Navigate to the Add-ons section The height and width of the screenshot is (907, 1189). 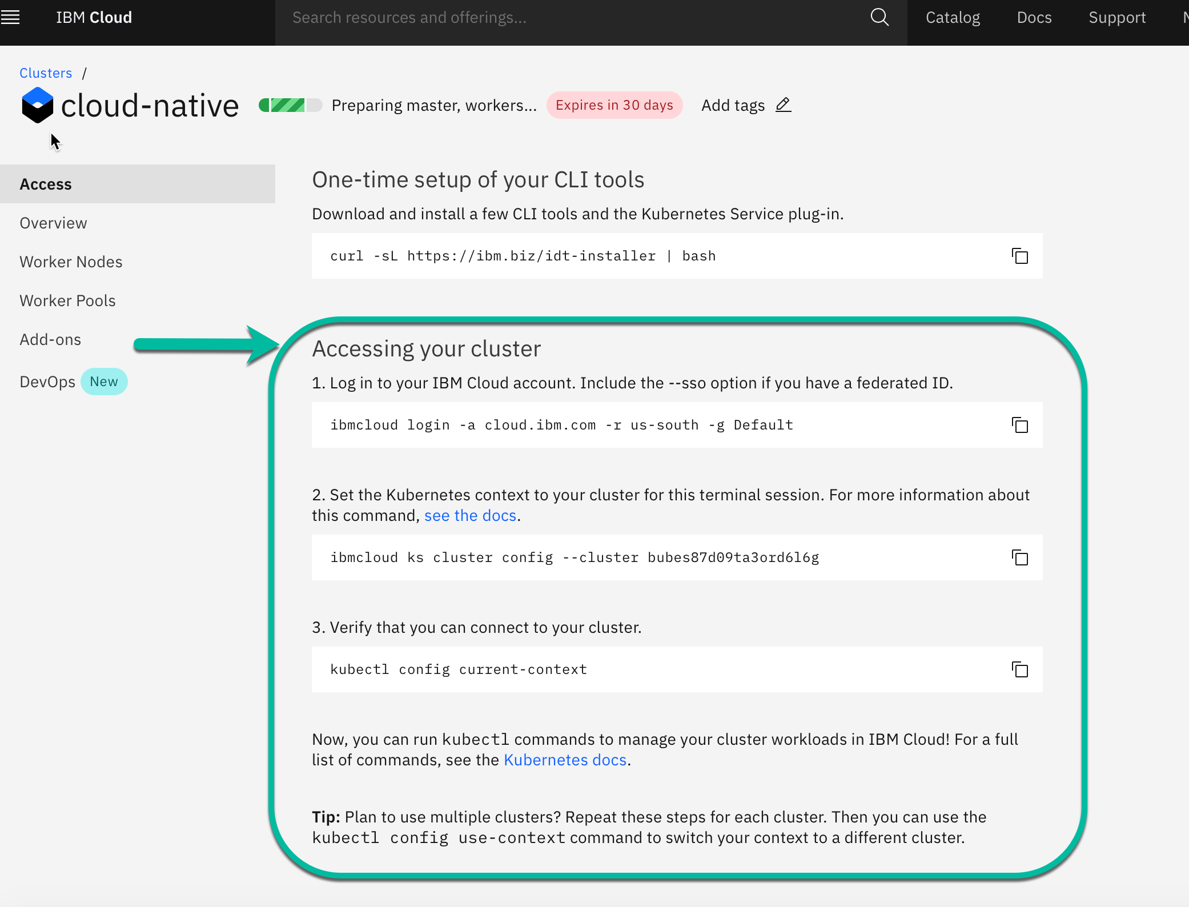[50, 338]
